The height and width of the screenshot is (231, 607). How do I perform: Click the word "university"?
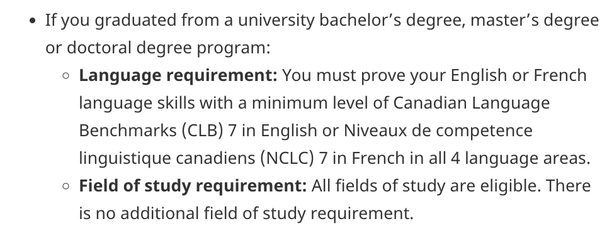pos(276,21)
